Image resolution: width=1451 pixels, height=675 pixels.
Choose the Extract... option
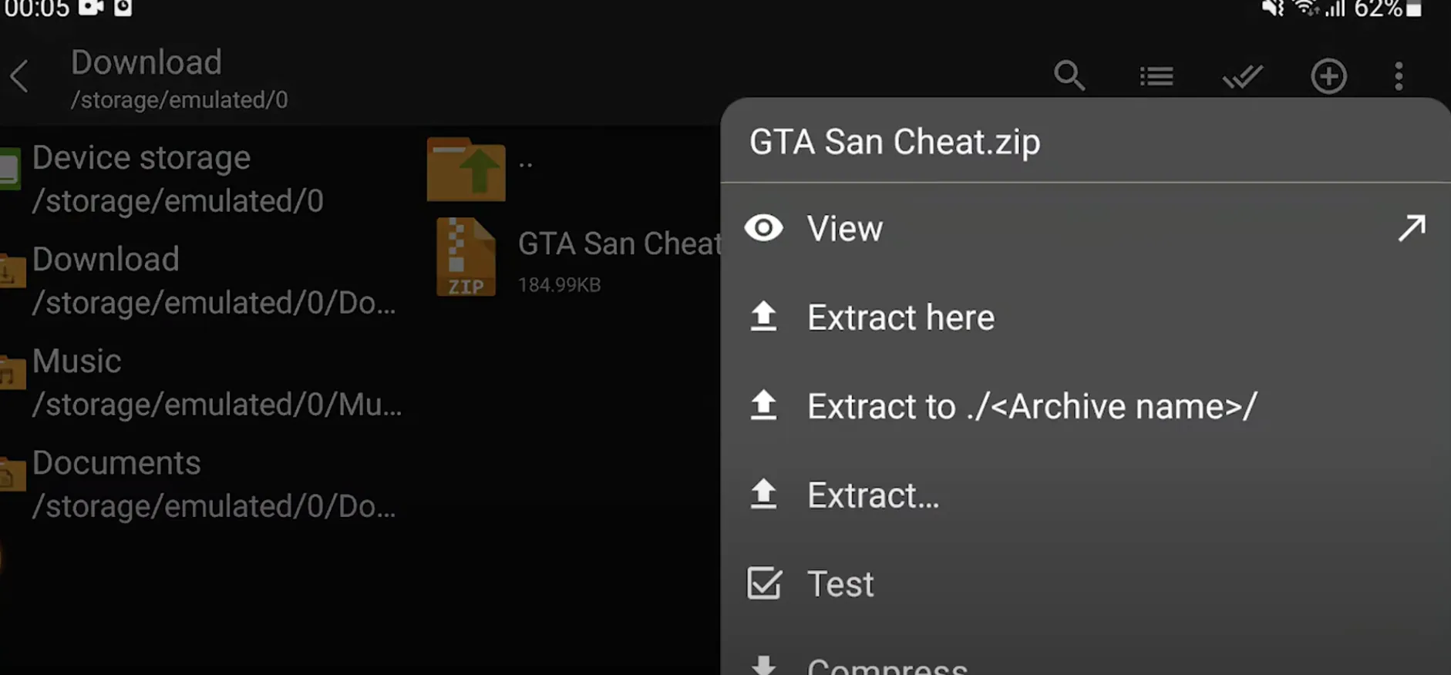tap(1086, 495)
